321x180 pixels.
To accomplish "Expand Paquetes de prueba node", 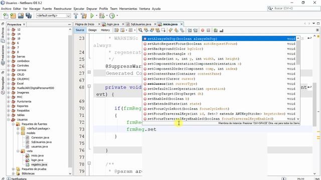I will coord(13,169).
